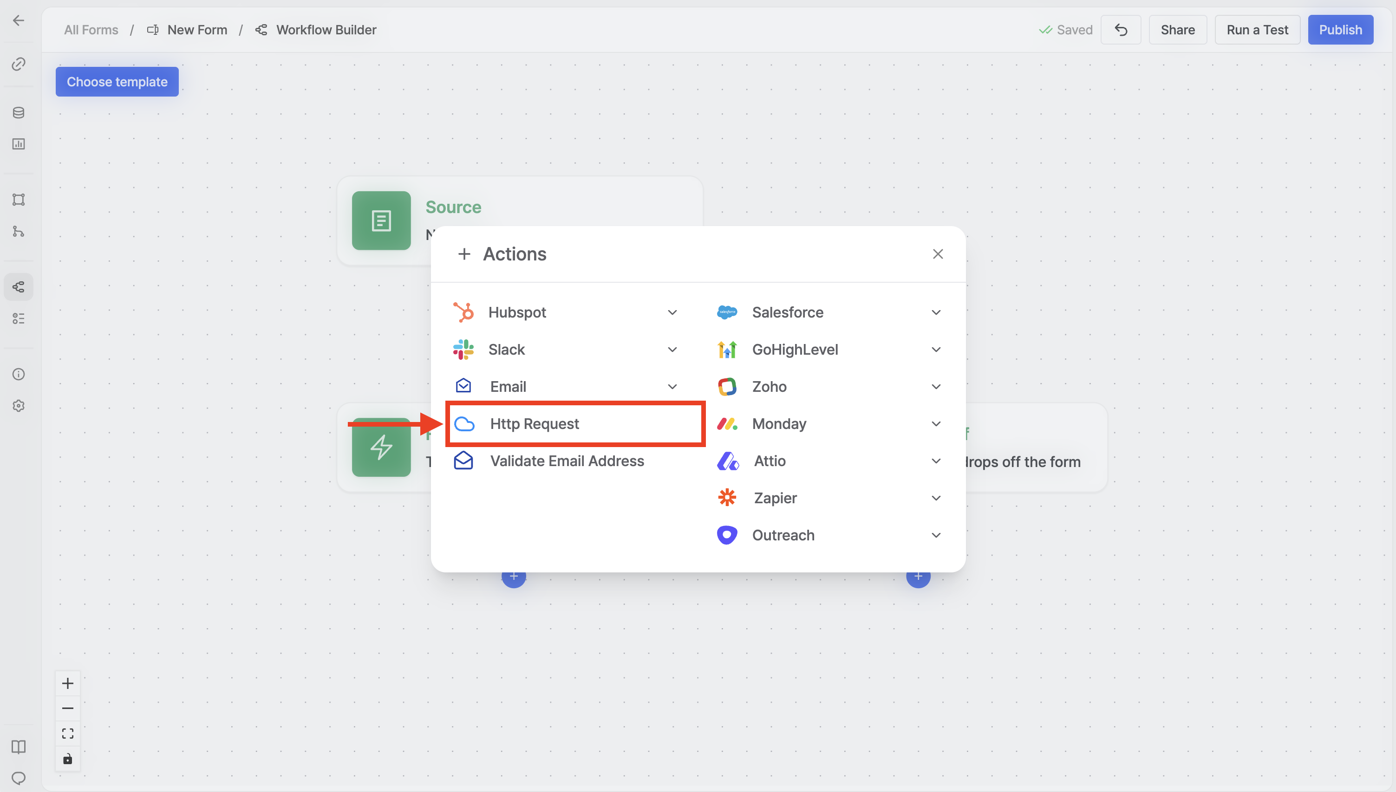Screen dimensions: 1396x792
Task: Fit the canvas view to the screen
Action: [67, 733]
